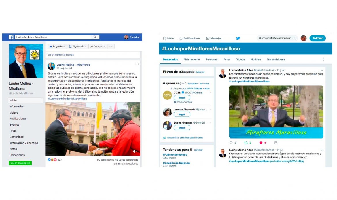Image resolution: width=337 pixels, height=200 pixels.
Task: Click the Twittear button
Action: (317, 38)
